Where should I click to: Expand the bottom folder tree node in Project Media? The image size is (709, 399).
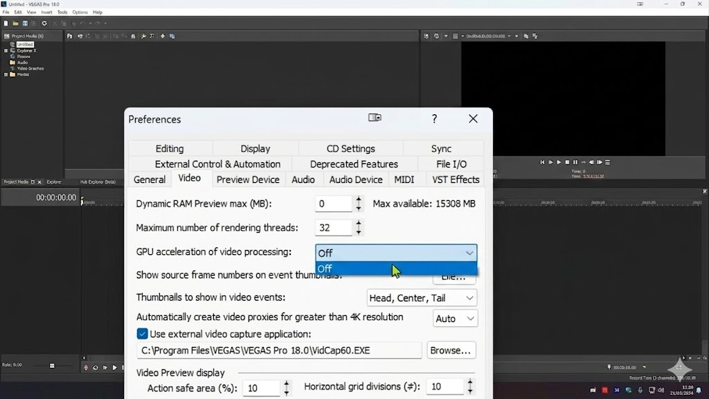click(x=6, y=75)
